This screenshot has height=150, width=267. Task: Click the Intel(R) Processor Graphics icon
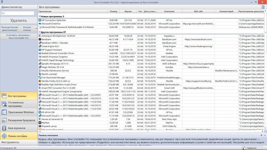[x=40, y=57]
